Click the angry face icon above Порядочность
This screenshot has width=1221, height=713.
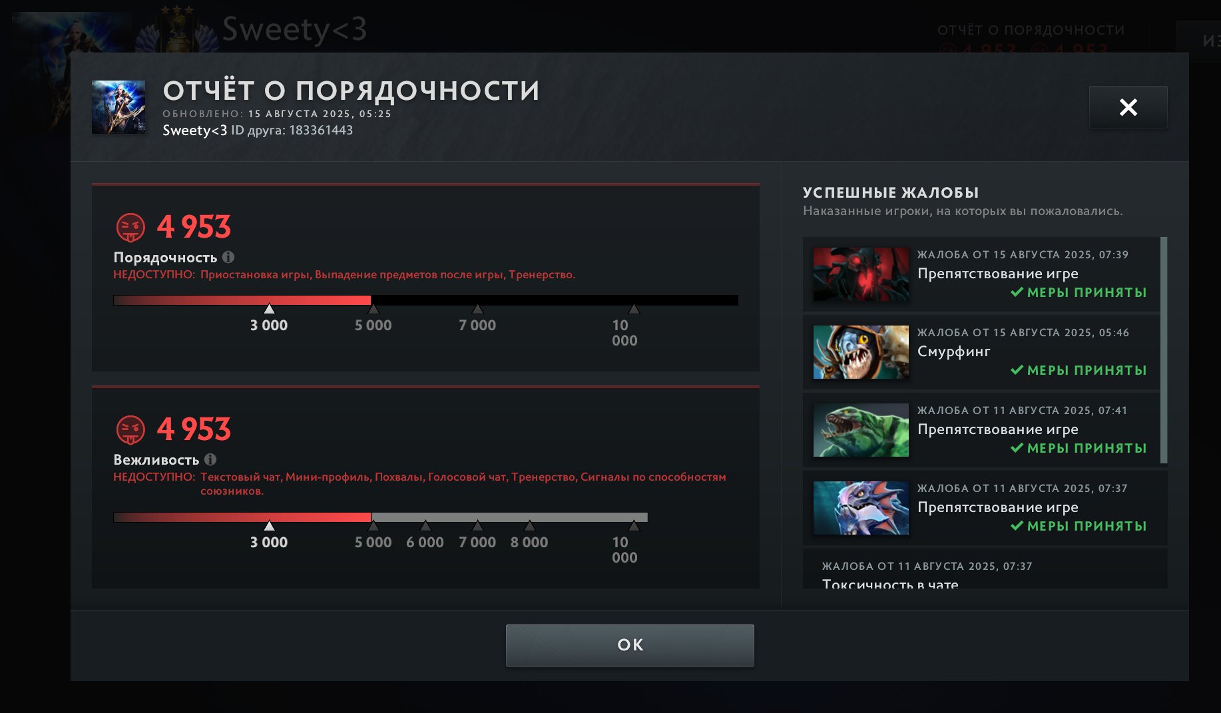pos(130,228)
